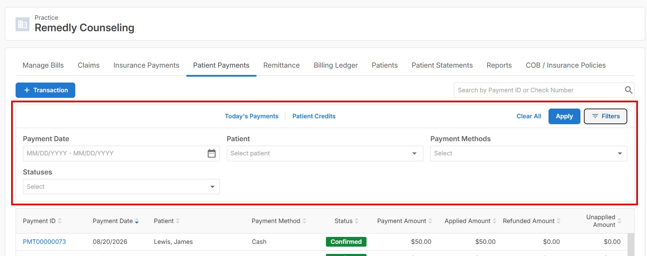Sort table by Status arrows
The width and height of the screenshot is (647, 256).
(x=356, y=221)
